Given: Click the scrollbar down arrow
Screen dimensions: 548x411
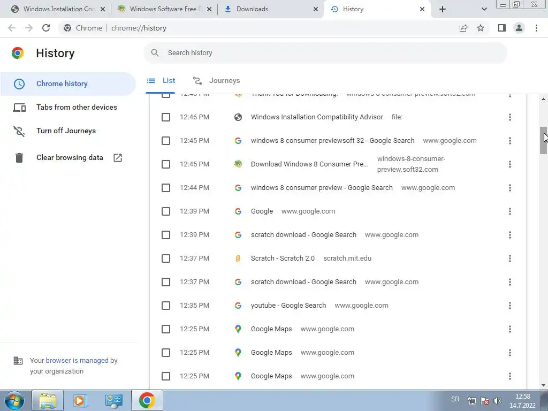Looking at the screenshot, I should tap(544, 385).
